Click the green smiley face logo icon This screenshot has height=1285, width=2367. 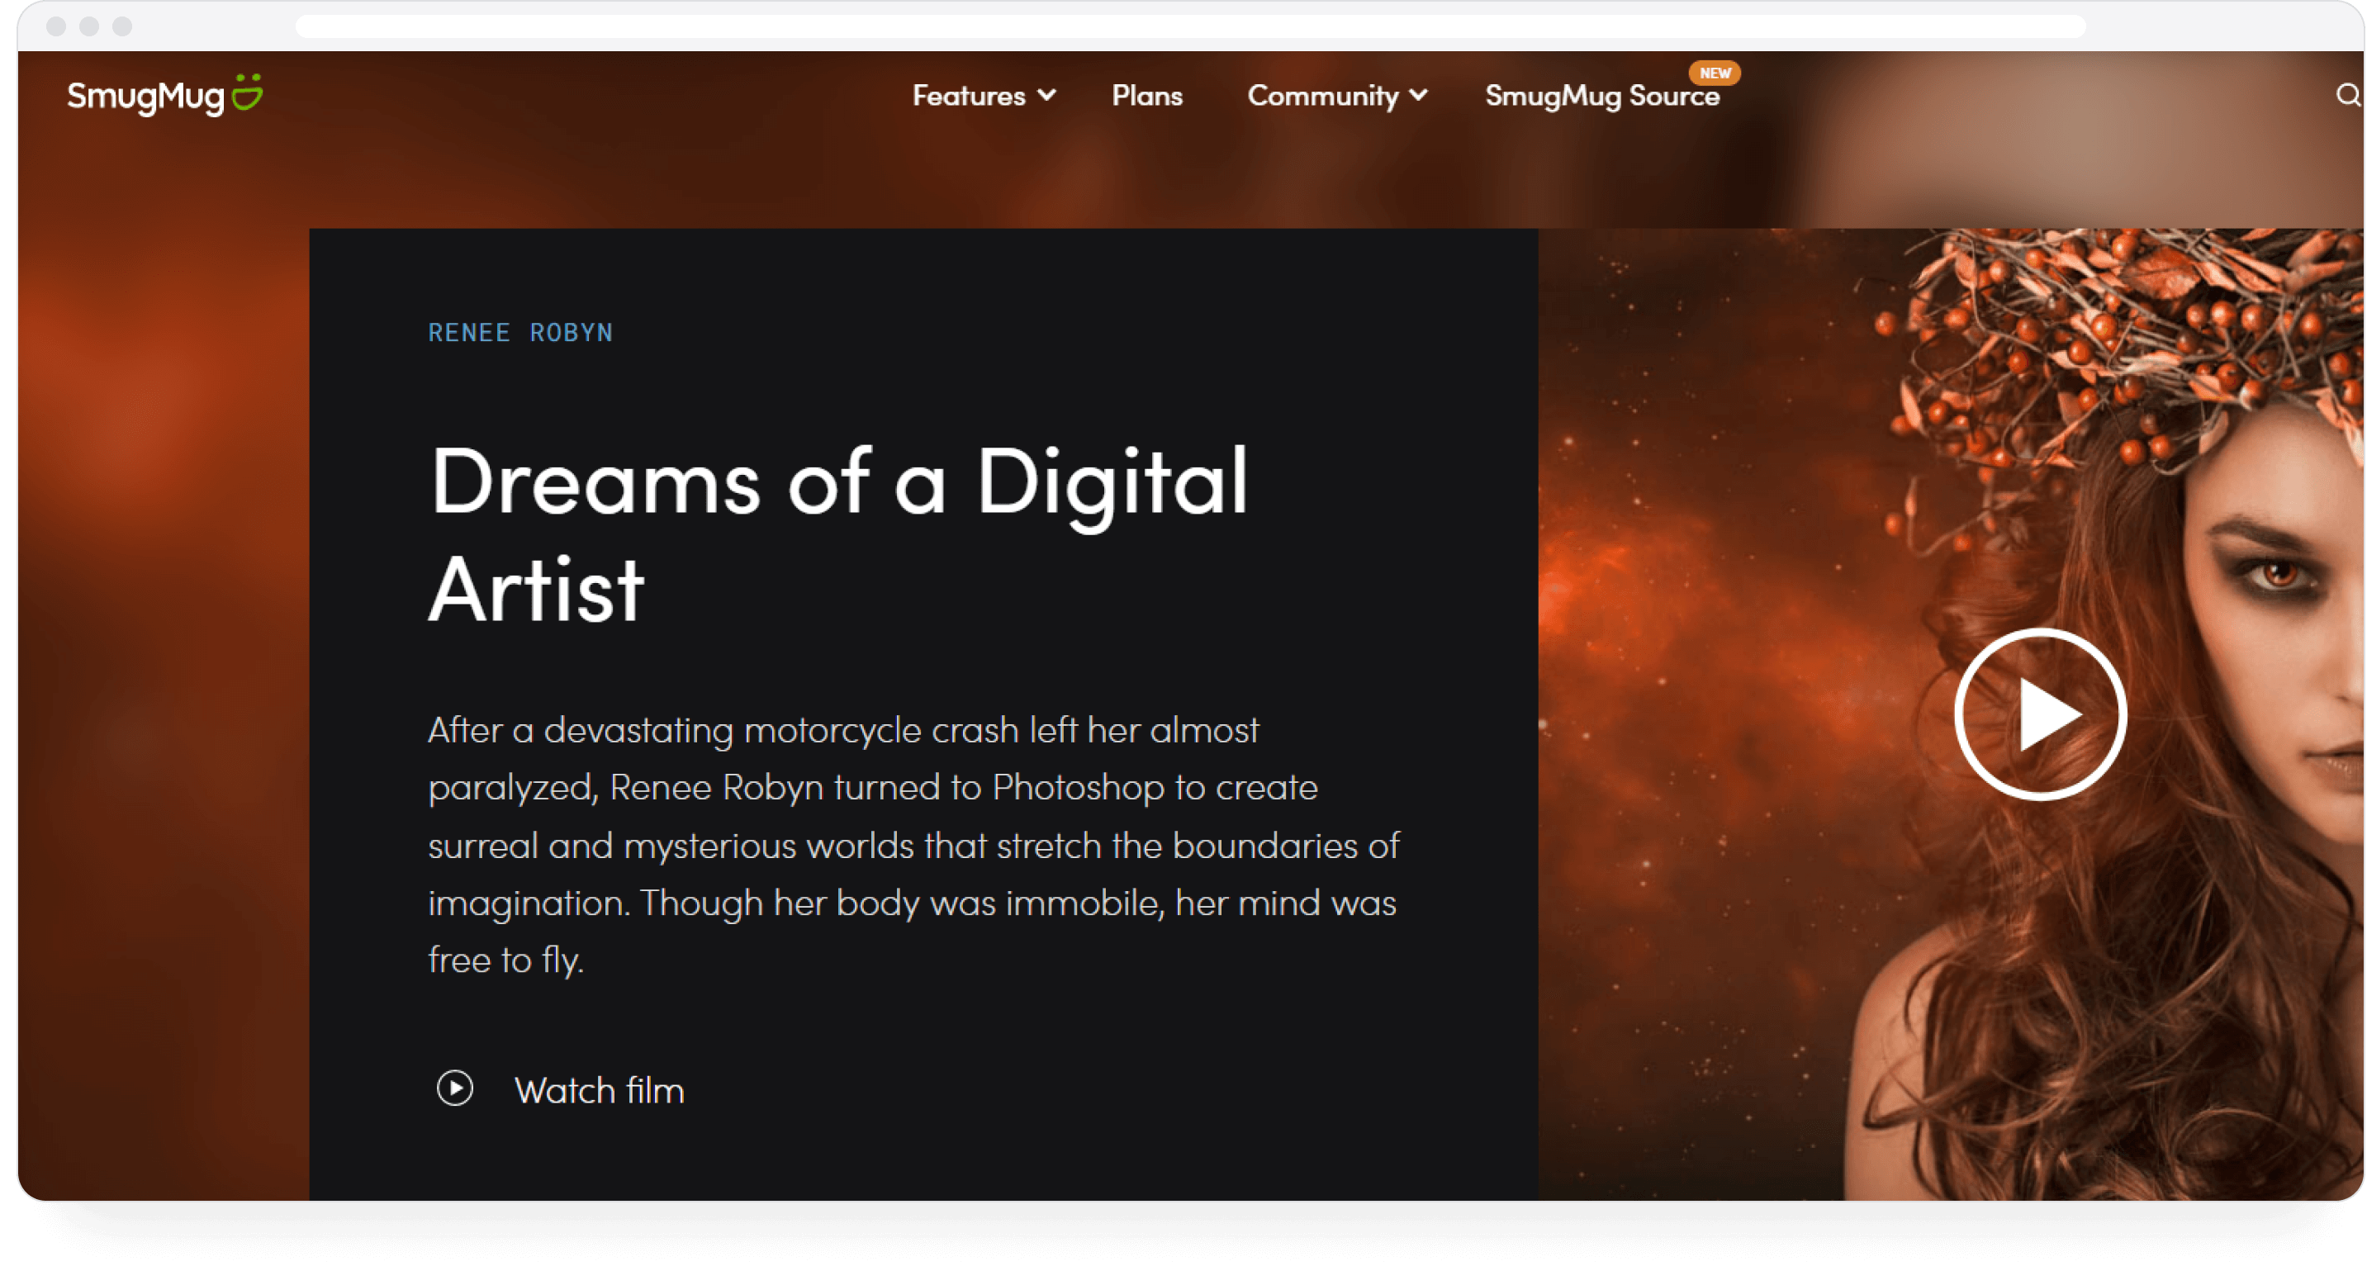tap(246, 92)
